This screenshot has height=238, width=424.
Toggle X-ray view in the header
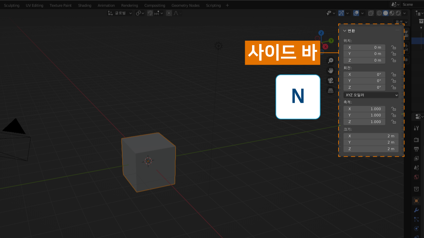[371, 13]
